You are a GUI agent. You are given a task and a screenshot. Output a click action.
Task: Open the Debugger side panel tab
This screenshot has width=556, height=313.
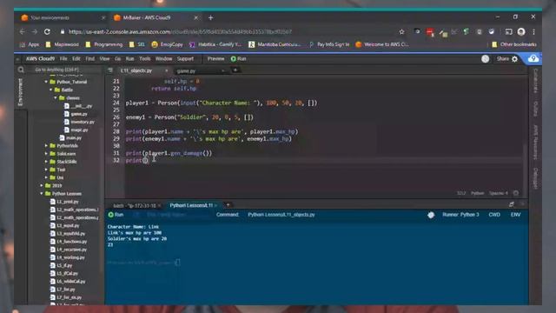click(x=535, y=178)
